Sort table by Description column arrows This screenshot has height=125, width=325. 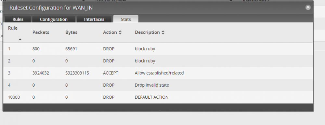point(163,33)
